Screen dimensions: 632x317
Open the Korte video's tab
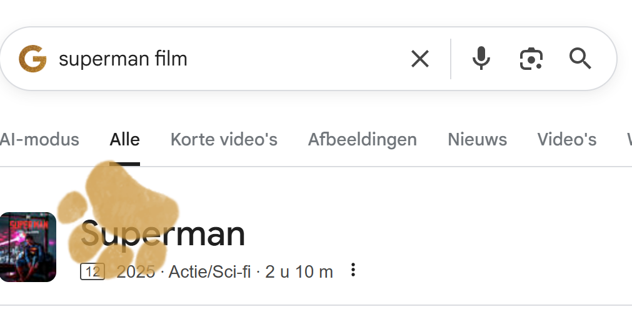[x=224, y=140]
